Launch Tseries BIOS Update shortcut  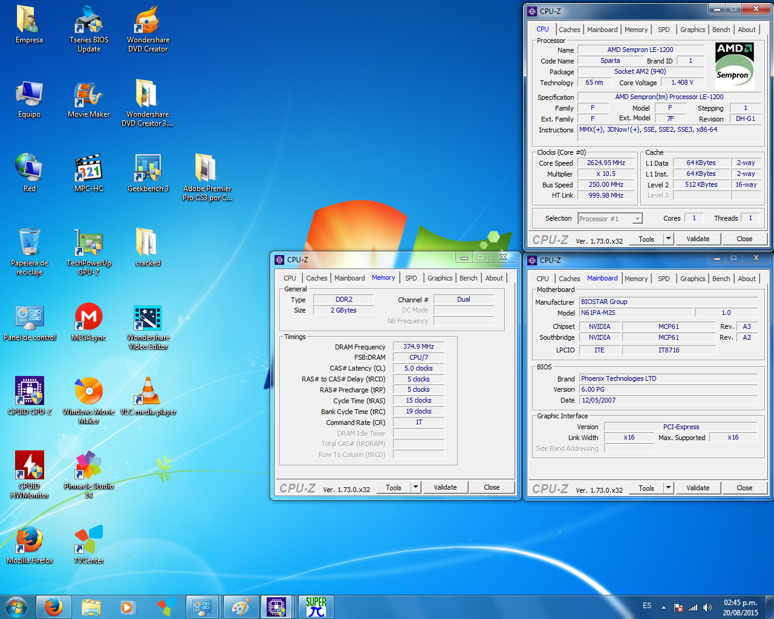tap(89, 28)
